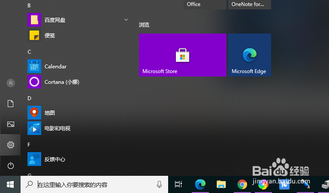The image size is (329, 193).
Task: Open the Microsoft Store tile
Action: point(183,55)
